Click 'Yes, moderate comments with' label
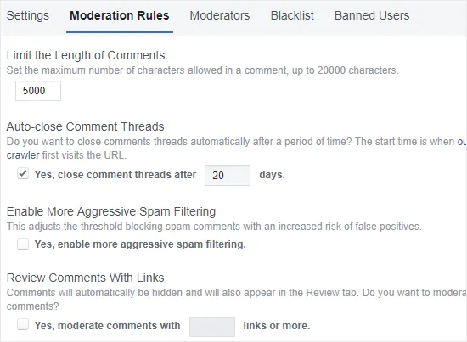This screenshot has height=342, width=467. (108, 326)
